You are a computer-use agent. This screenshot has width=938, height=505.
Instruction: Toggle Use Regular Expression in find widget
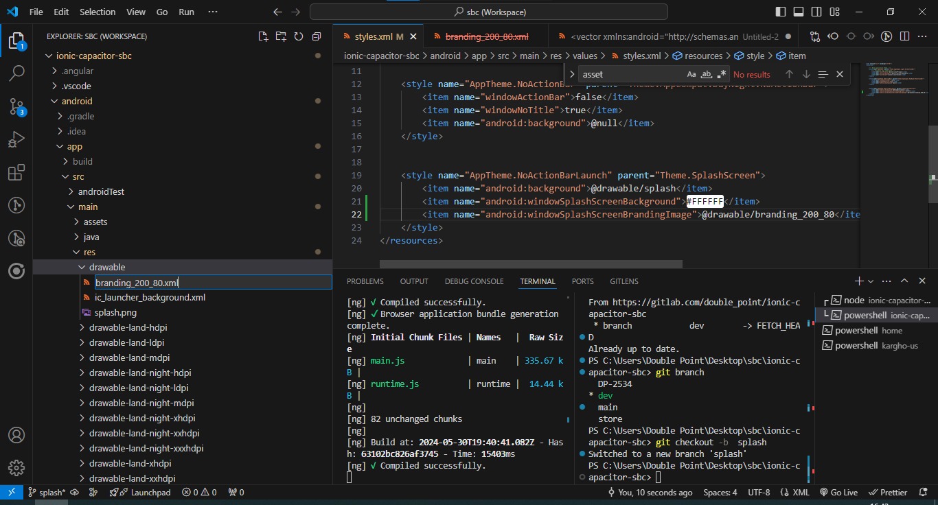coord(721,74)
